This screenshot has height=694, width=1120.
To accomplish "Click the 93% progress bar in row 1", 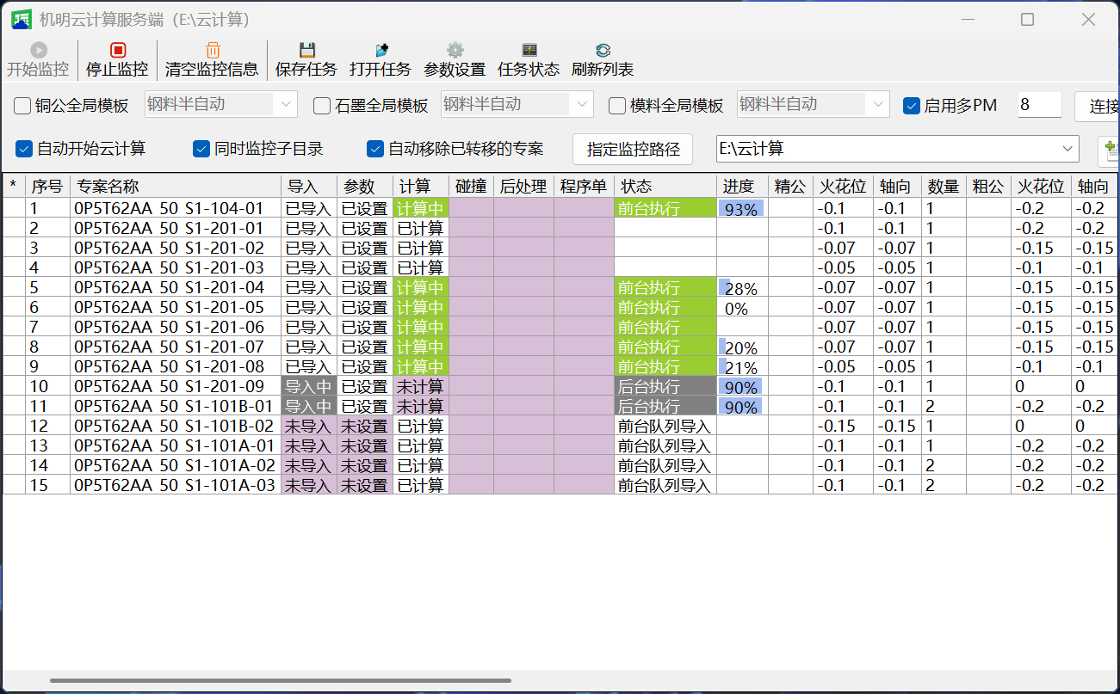I will tap(742, 209).
